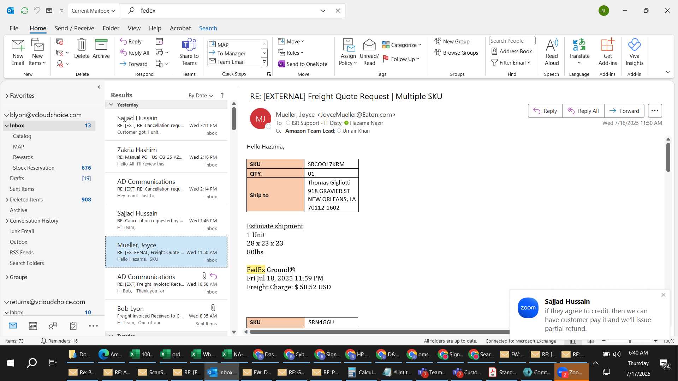Click Reply in the reading pane
The image size is (678, 381).
[x=545, y=111]
